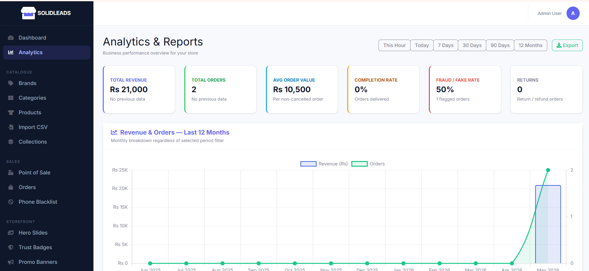The image size is (589, 271).
Task: Click the 'Rs 25K' axis label
Action: tap(120, 170)
